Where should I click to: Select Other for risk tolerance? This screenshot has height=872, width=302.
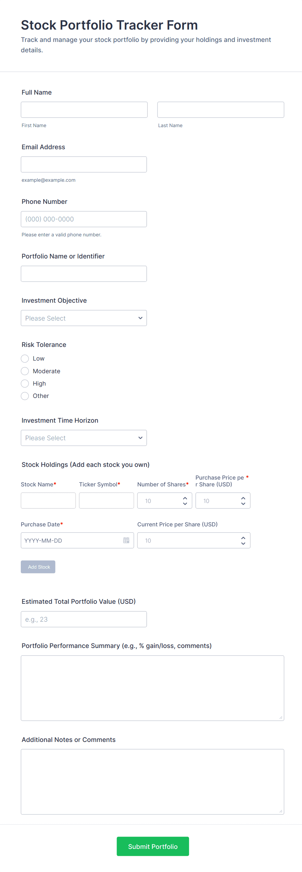(x=25, y=396)
